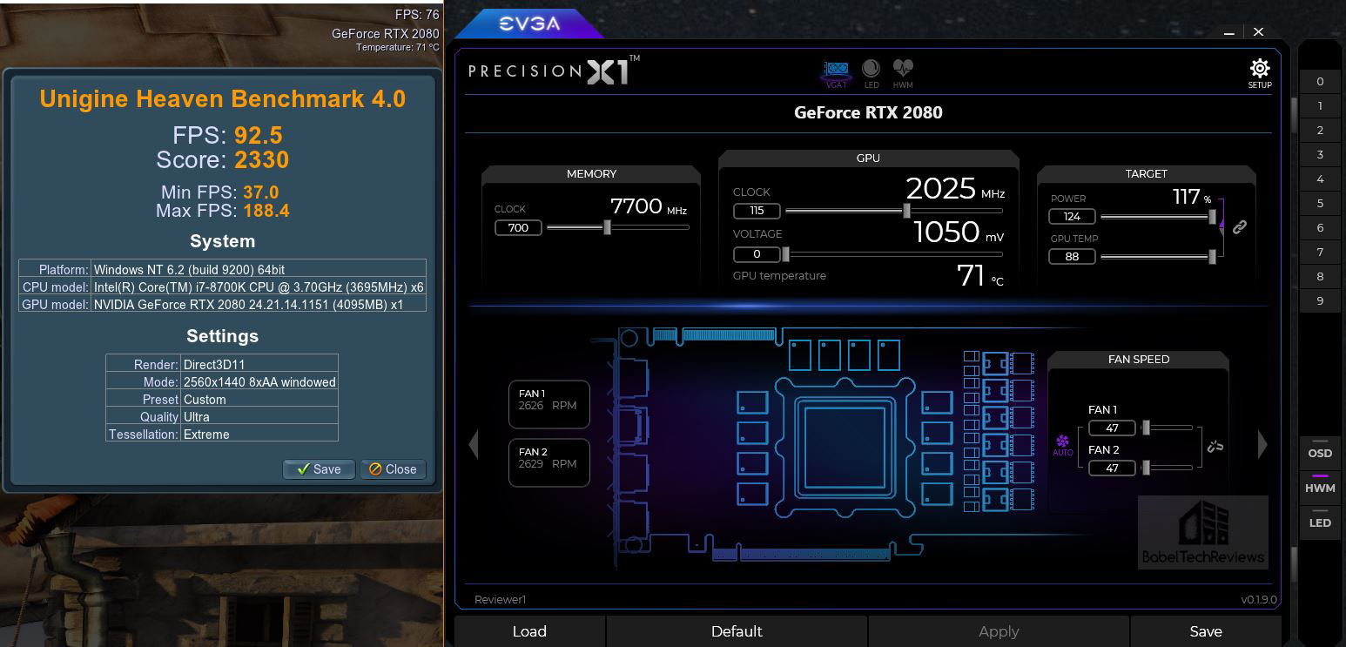1346x647 pixels.
Task: Open the VGA1 graphics card tab icon
Action: (837, 73)
